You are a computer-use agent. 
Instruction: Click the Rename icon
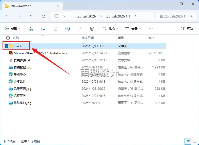[68, 29]
